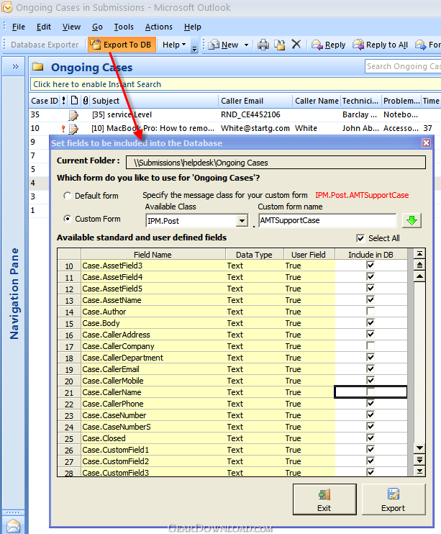Click the Search Ongoing Cases box
The height and width of the screenshot is (534, 441).
pos(403,66)
